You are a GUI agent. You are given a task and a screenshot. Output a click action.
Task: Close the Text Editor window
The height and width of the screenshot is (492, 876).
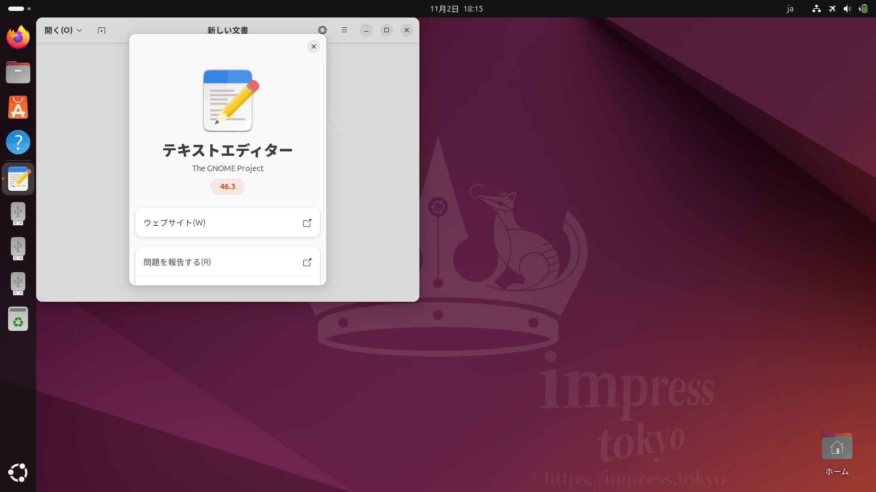407,30
